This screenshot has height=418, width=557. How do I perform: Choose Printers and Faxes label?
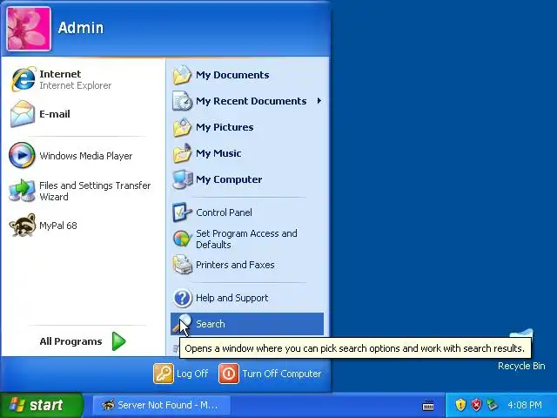click(x=235, y=265)
